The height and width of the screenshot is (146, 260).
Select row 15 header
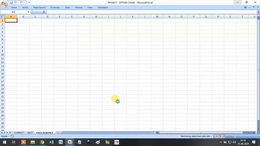pyautogui.click(x=2, y=74)
